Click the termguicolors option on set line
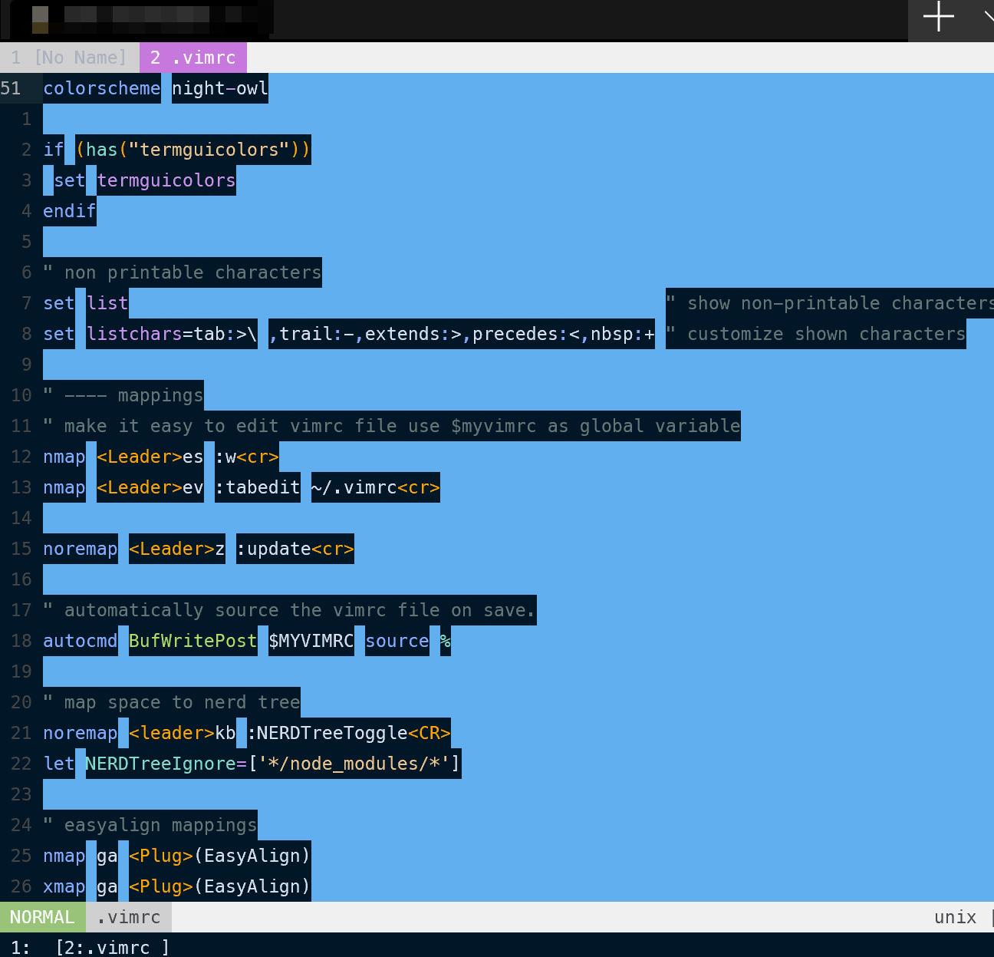 (166, 180)
